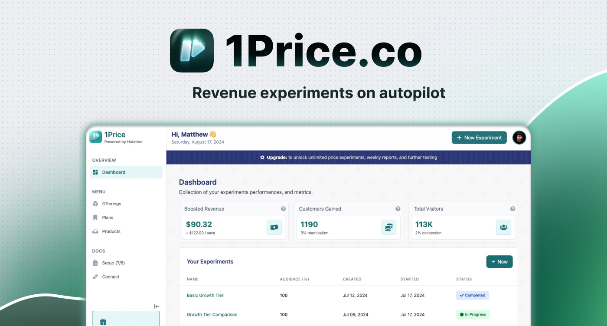Open the user profile avatar
This screenshot has height=326, width=607.
point(519,138)
